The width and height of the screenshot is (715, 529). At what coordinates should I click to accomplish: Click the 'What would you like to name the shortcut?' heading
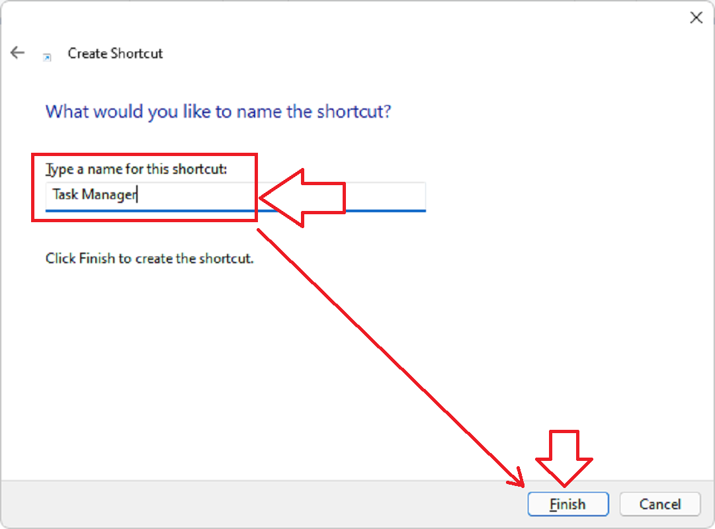coord(218,112)
